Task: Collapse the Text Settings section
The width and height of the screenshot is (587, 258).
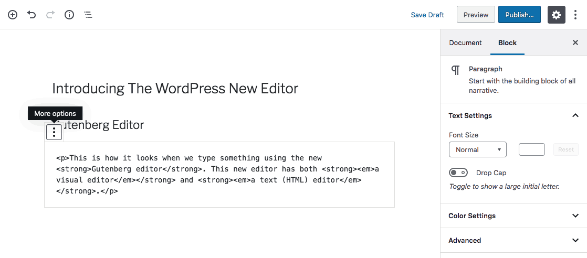Action: click(513, 115)
